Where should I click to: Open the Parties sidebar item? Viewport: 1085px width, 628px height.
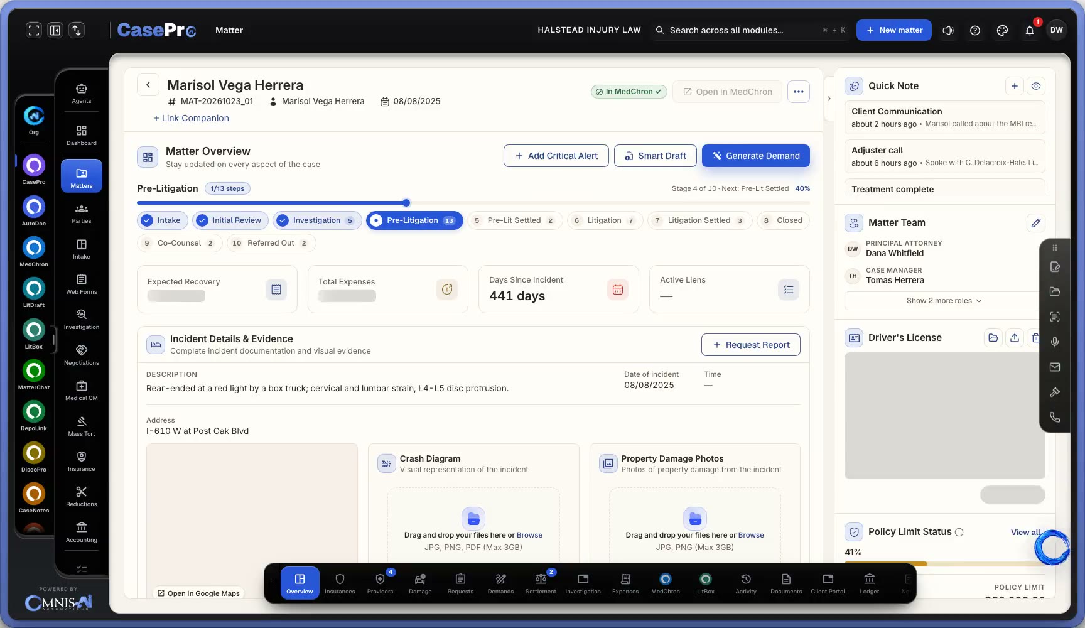[82, 214]
